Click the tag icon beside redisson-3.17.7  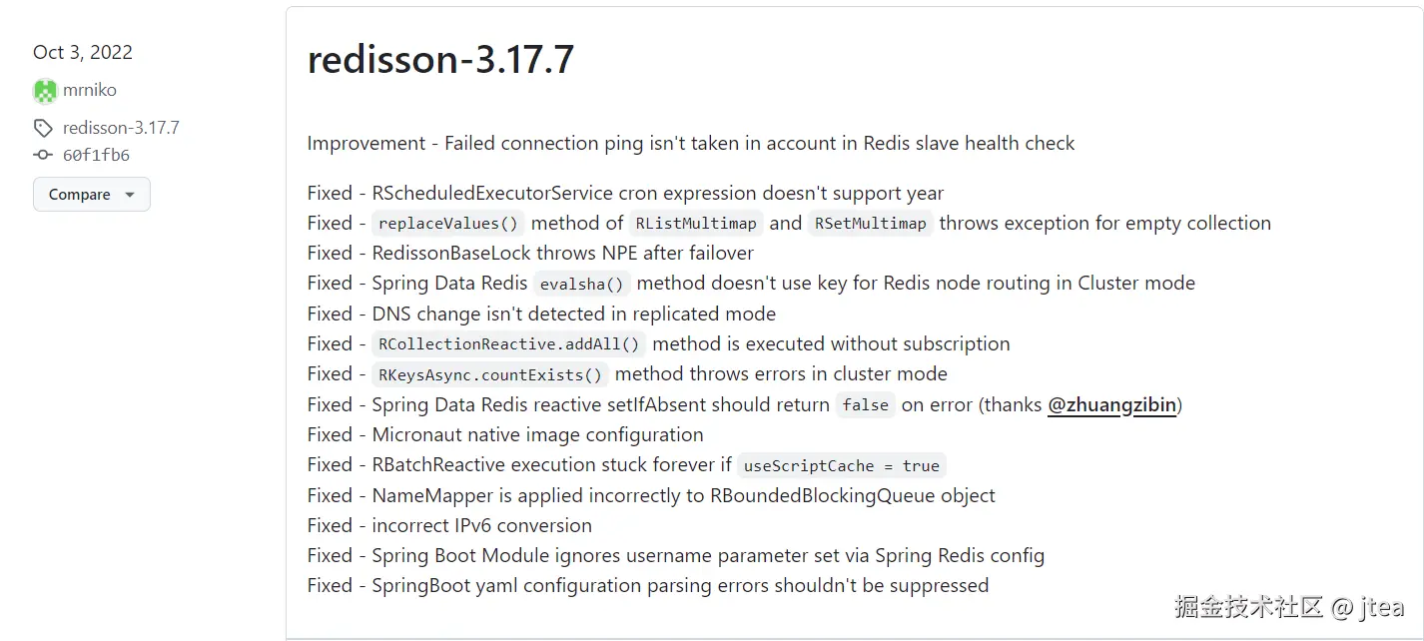pos(43,128)
